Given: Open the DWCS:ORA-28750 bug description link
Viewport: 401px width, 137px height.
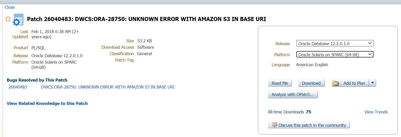Looking at the screenshot, I should [x=108, y=87].
